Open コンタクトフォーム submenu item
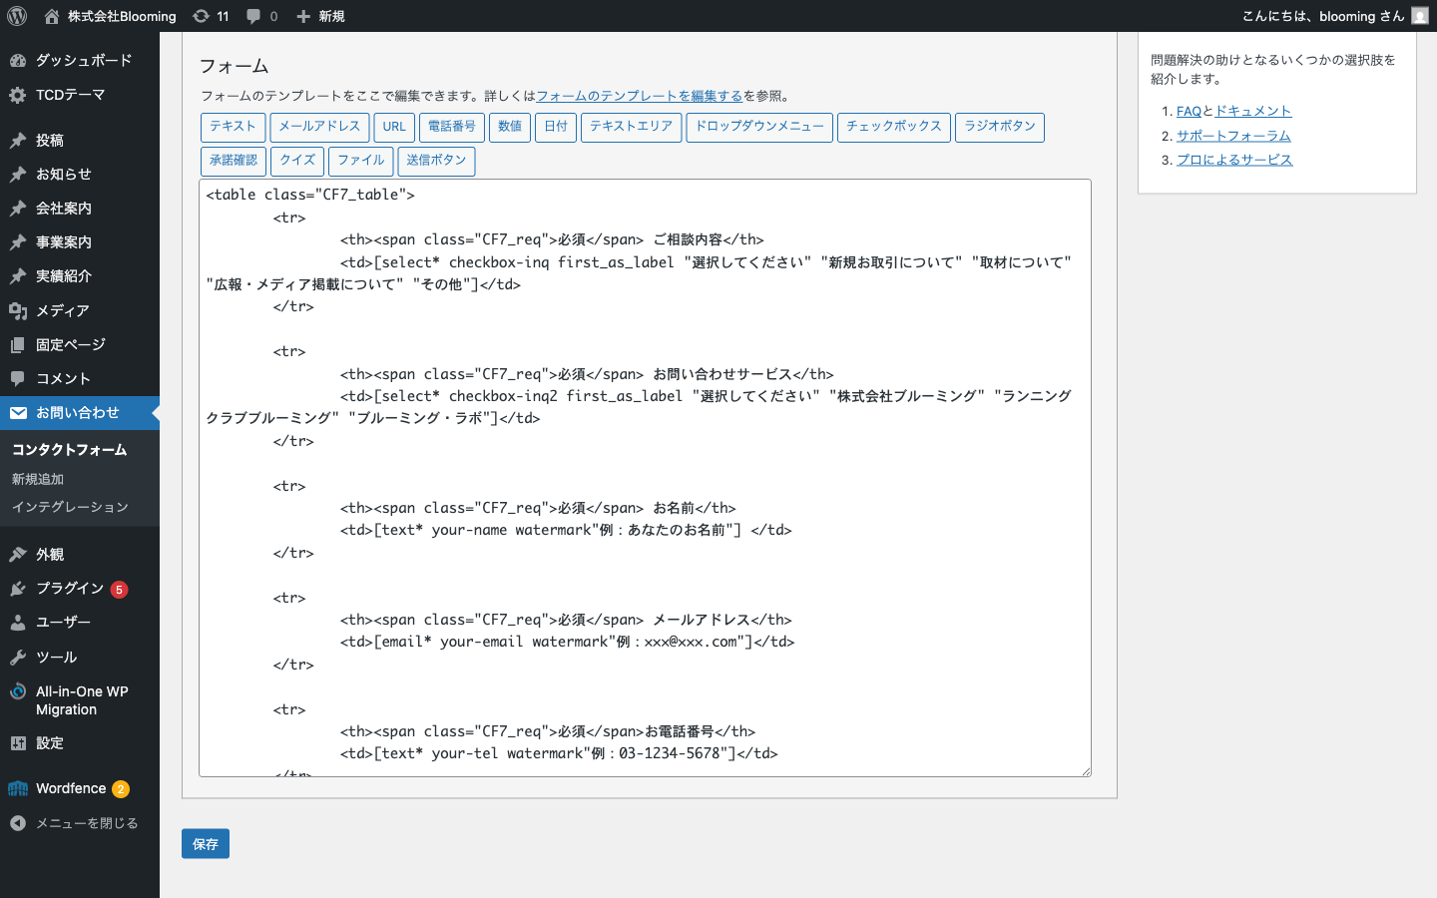The image size is (1437, 898). pos(69,450)
